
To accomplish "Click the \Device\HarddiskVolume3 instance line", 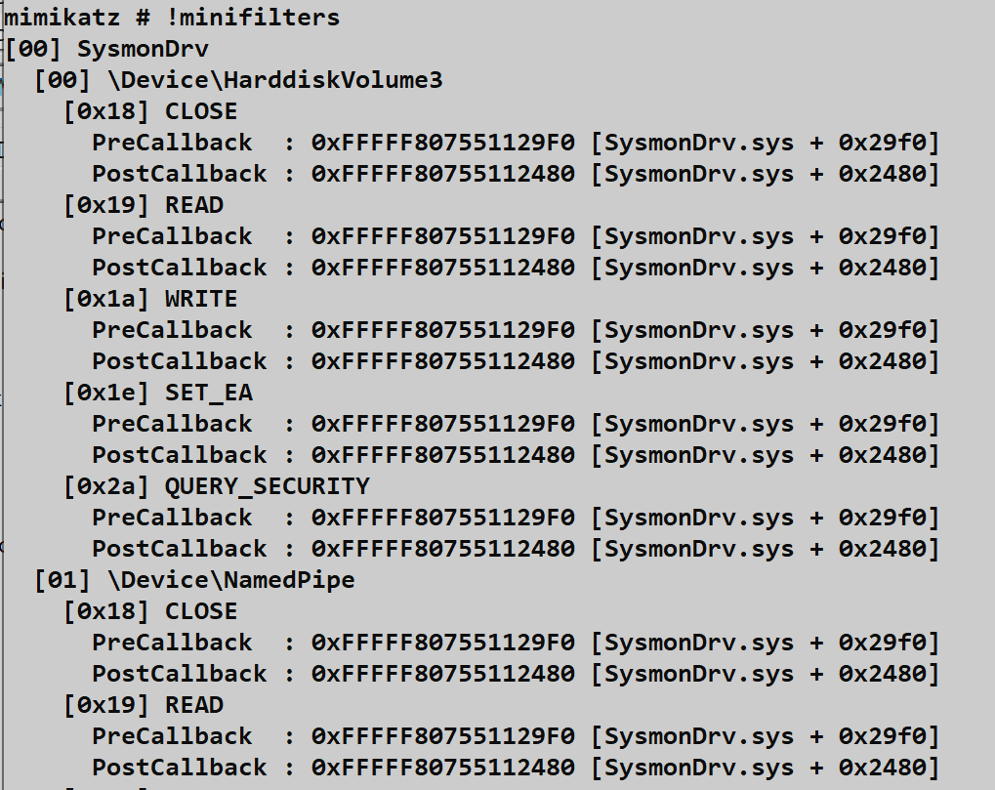I will [x=238, y=80].
